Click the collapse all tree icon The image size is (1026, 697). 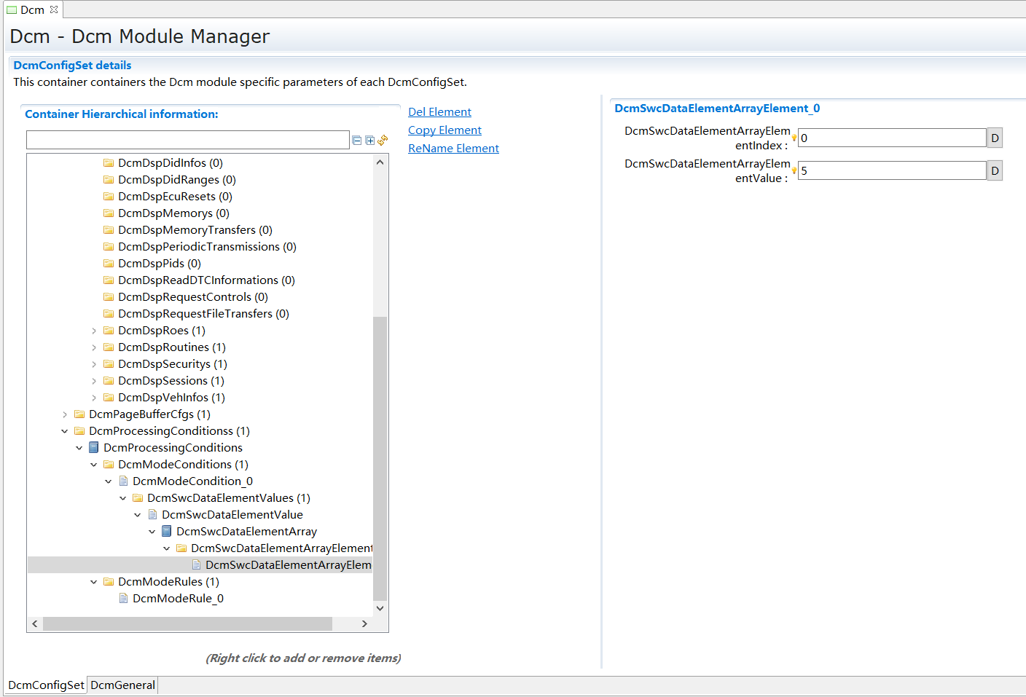coord(357,141)
